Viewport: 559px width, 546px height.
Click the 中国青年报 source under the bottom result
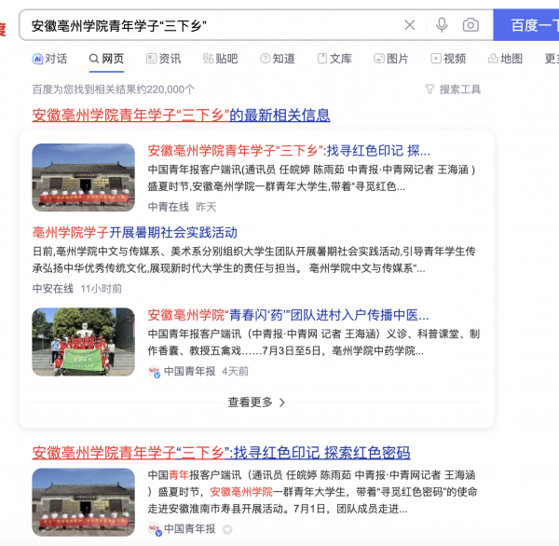(190, 529)
